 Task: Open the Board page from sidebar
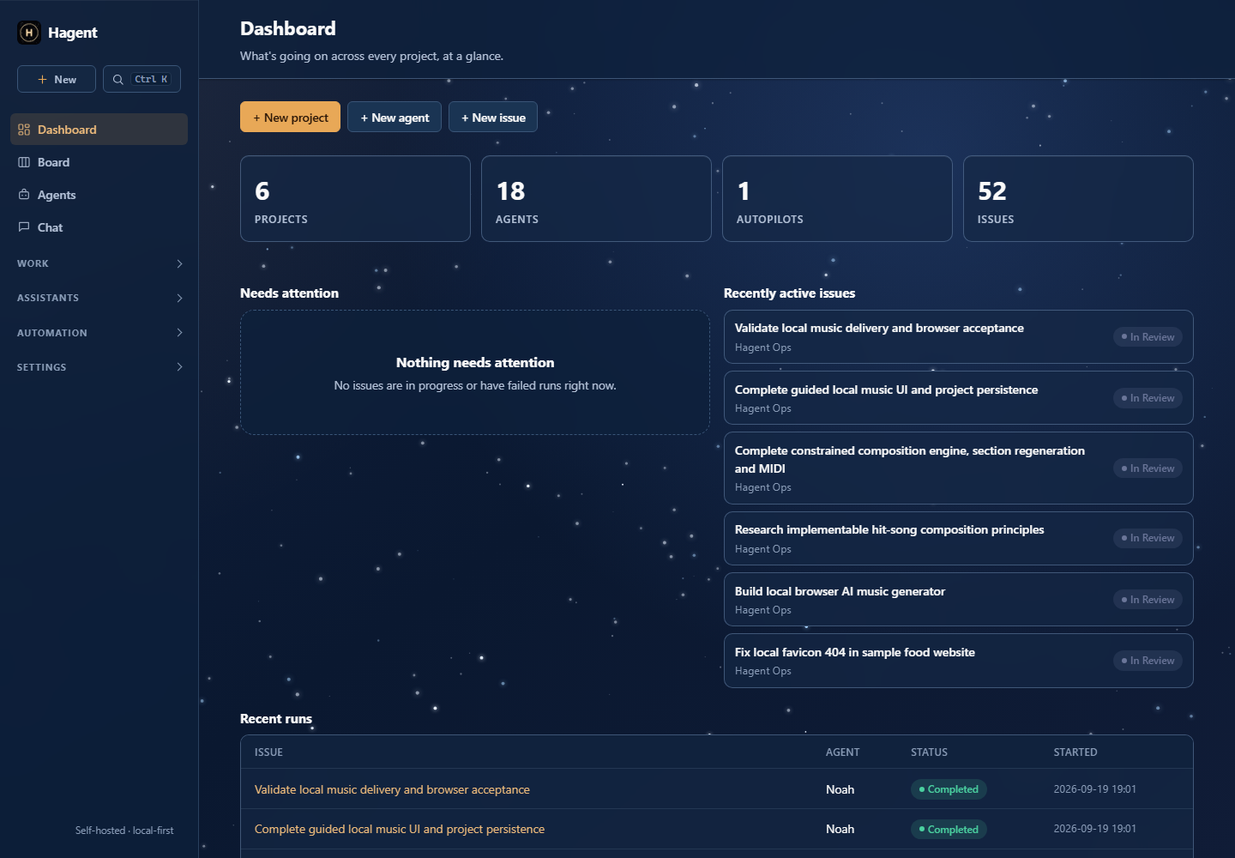click(99, 162)
